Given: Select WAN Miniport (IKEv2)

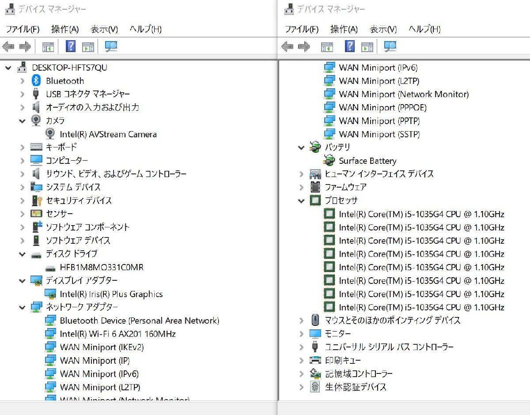Looking at the screenshot, I should (x=102, y=347).
